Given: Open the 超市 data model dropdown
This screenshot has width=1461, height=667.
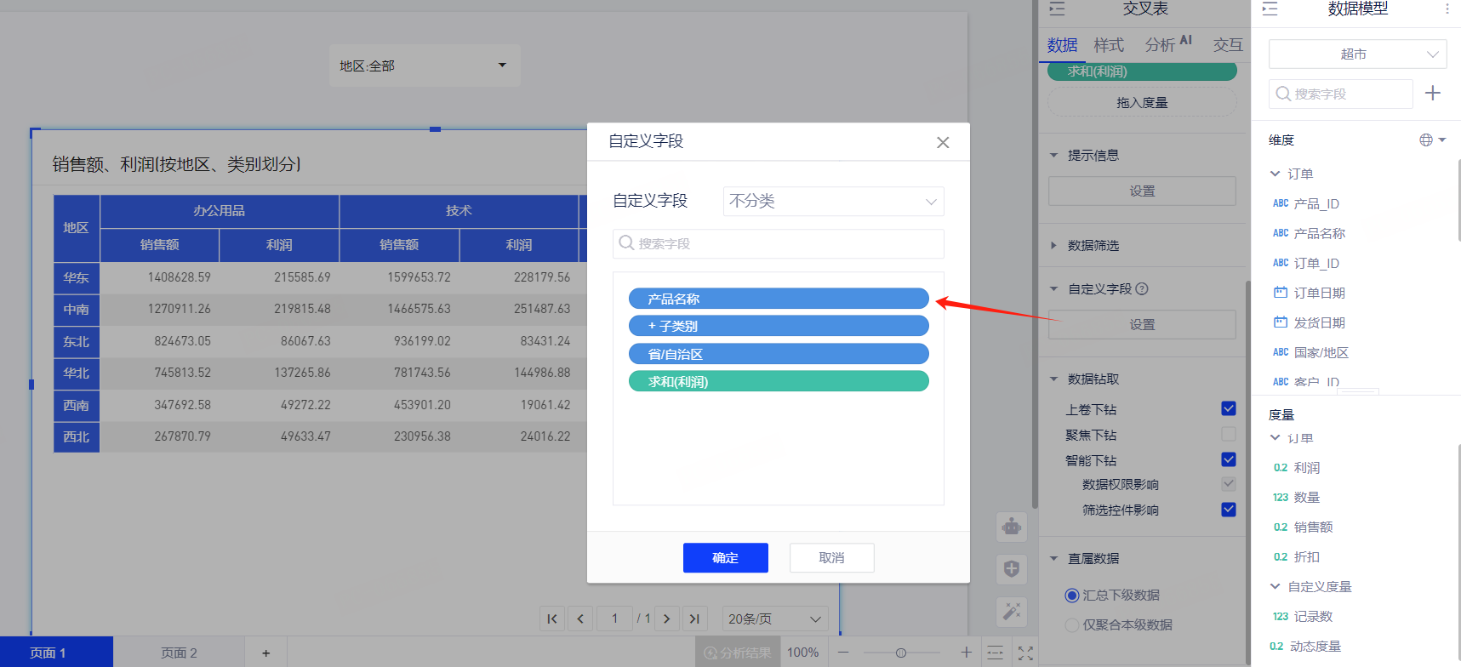Looking at the screenshot, I should coord(1357,54).
